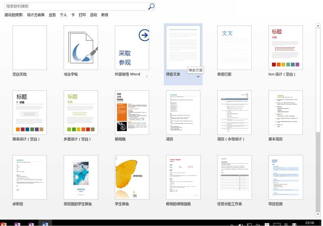
Task: Open the 新闻稿 newsletter template
Action: pyautogui.click(x=132, y=113)
